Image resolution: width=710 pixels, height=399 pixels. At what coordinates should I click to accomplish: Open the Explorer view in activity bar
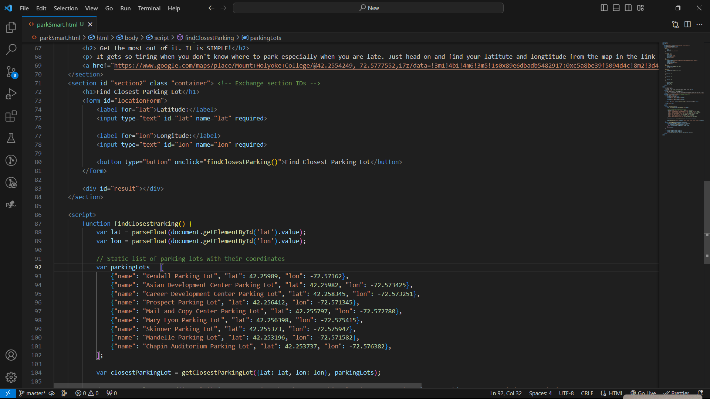(x=11, y=27)
